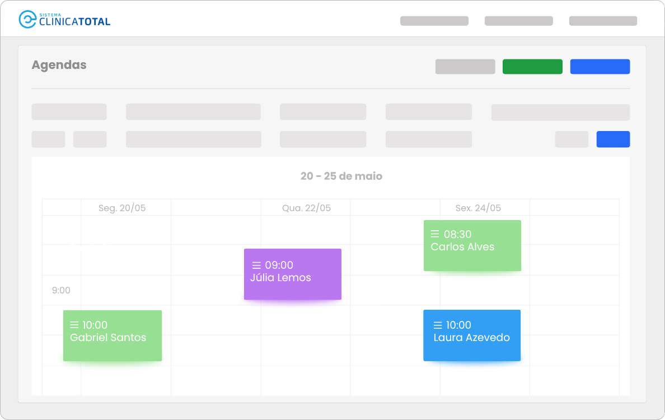Screen dimensions: 665x420
Task: Click the small blue button above calendar
Action: tap(613, 139)
